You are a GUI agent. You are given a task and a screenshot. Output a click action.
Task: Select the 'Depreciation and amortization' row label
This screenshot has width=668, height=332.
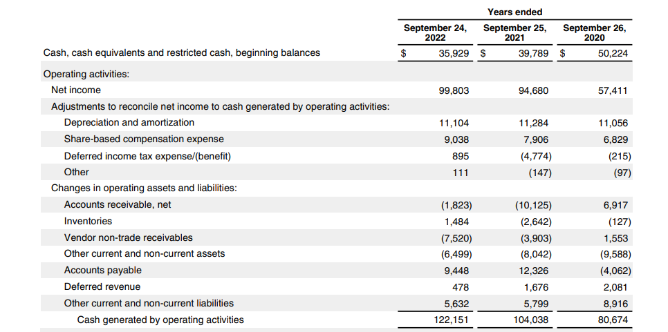129,123
